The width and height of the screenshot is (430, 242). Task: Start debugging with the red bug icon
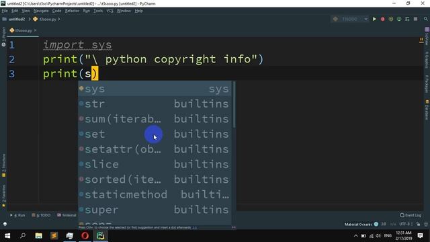(x=382, y=19)
